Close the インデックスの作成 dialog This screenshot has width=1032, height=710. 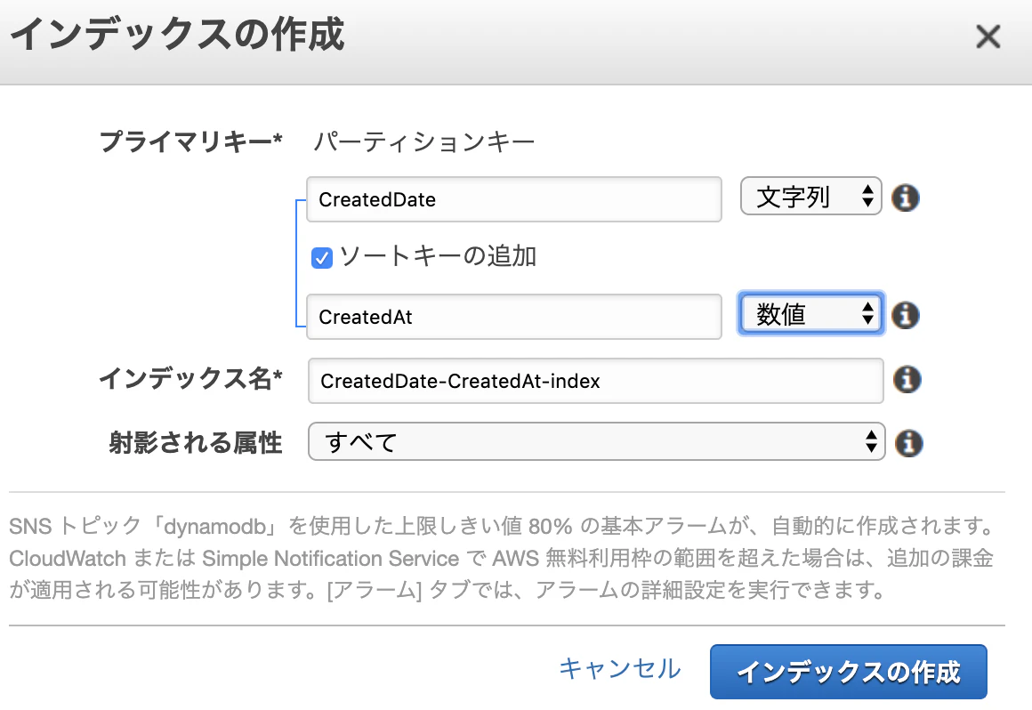(988, 36)
